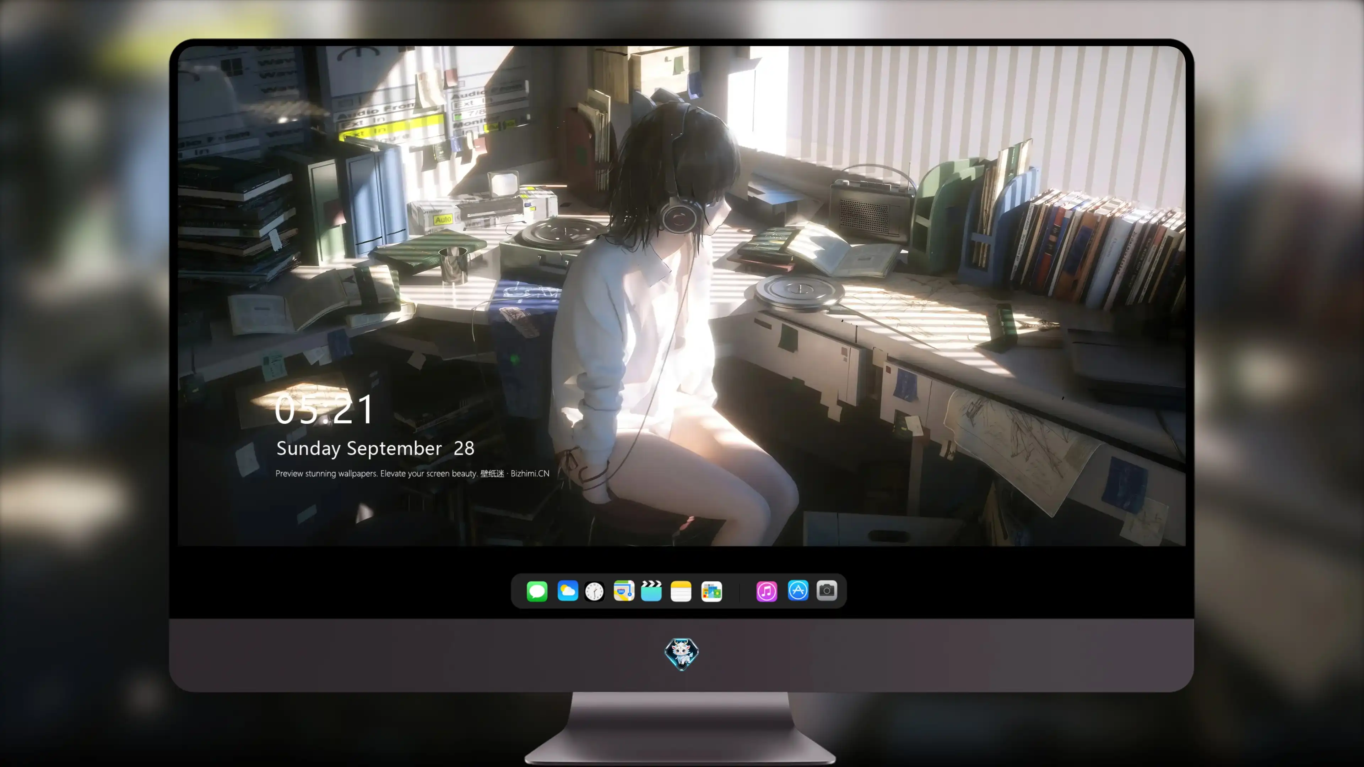Launch the pink iTunes music app
The width and height of the screenshot is (1364, 767).
pyautogui.click(x=767, y=591)
